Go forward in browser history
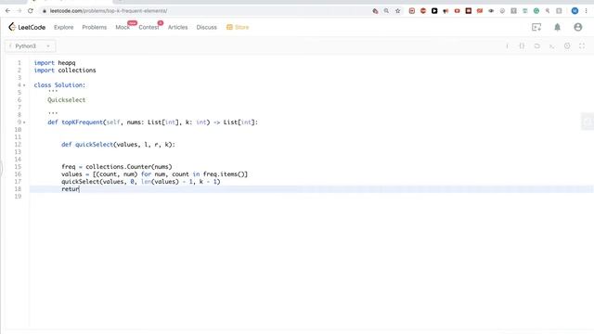The width and height of the screenshot is (594, 334). click(x=19, y=11)
